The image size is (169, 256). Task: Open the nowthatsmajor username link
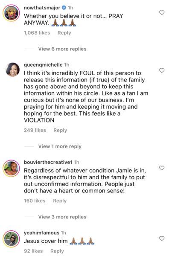42,8
